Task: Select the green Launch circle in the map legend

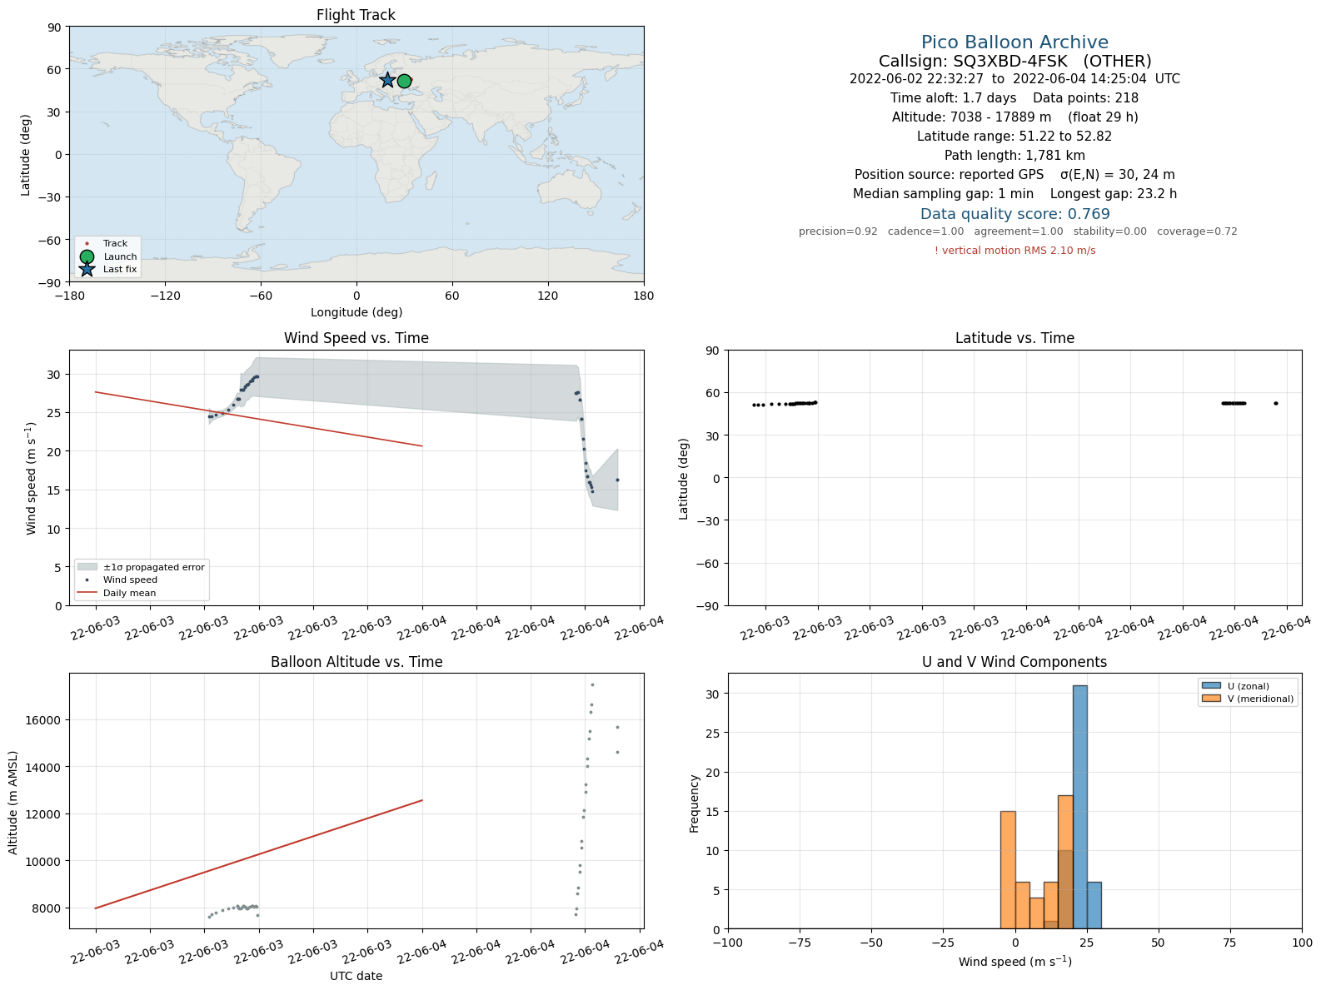Action: click(87, 256)
